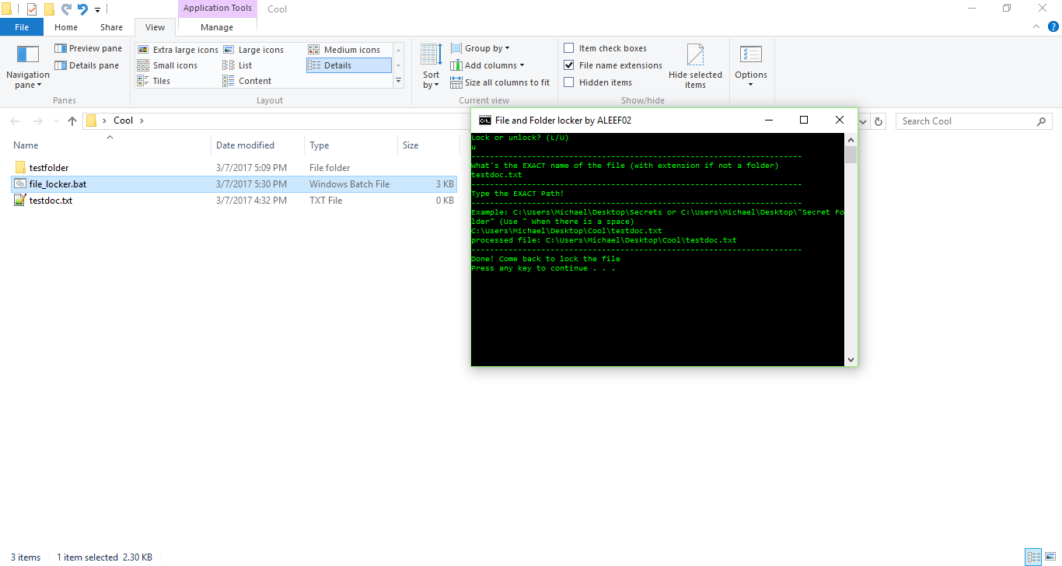Click "3/7/2017 5:09 PM" date cell
Viewport: 1062px width, 566px height.
click(251, 168)
